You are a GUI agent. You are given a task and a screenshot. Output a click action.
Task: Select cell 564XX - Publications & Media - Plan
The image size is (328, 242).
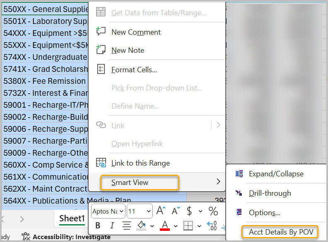coord(67,201)
